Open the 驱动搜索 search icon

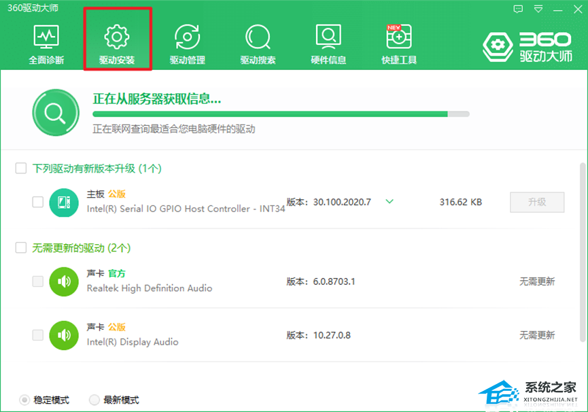[x=258, y=37]
